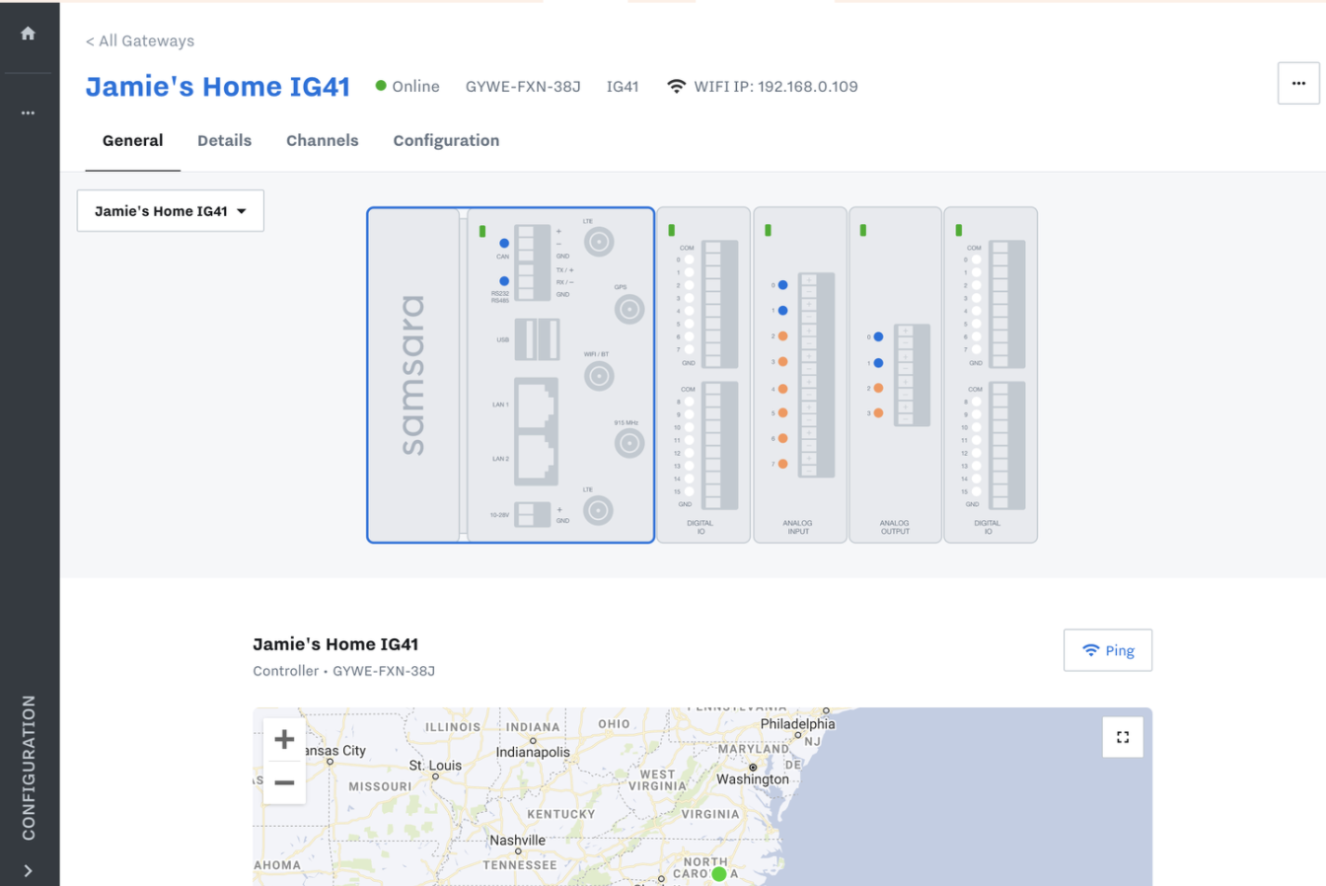This screenshot has width=1326, height=886.
Task: Zoom out on the map
Action: (x=284, y=783)
